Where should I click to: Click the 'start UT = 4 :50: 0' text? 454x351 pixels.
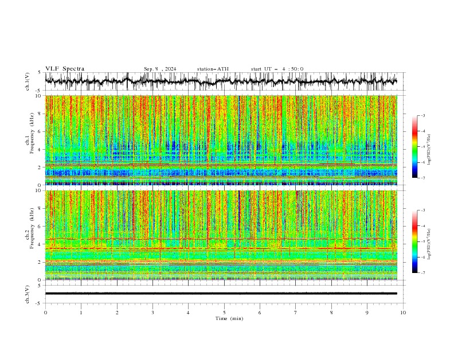tap(277, 69)
